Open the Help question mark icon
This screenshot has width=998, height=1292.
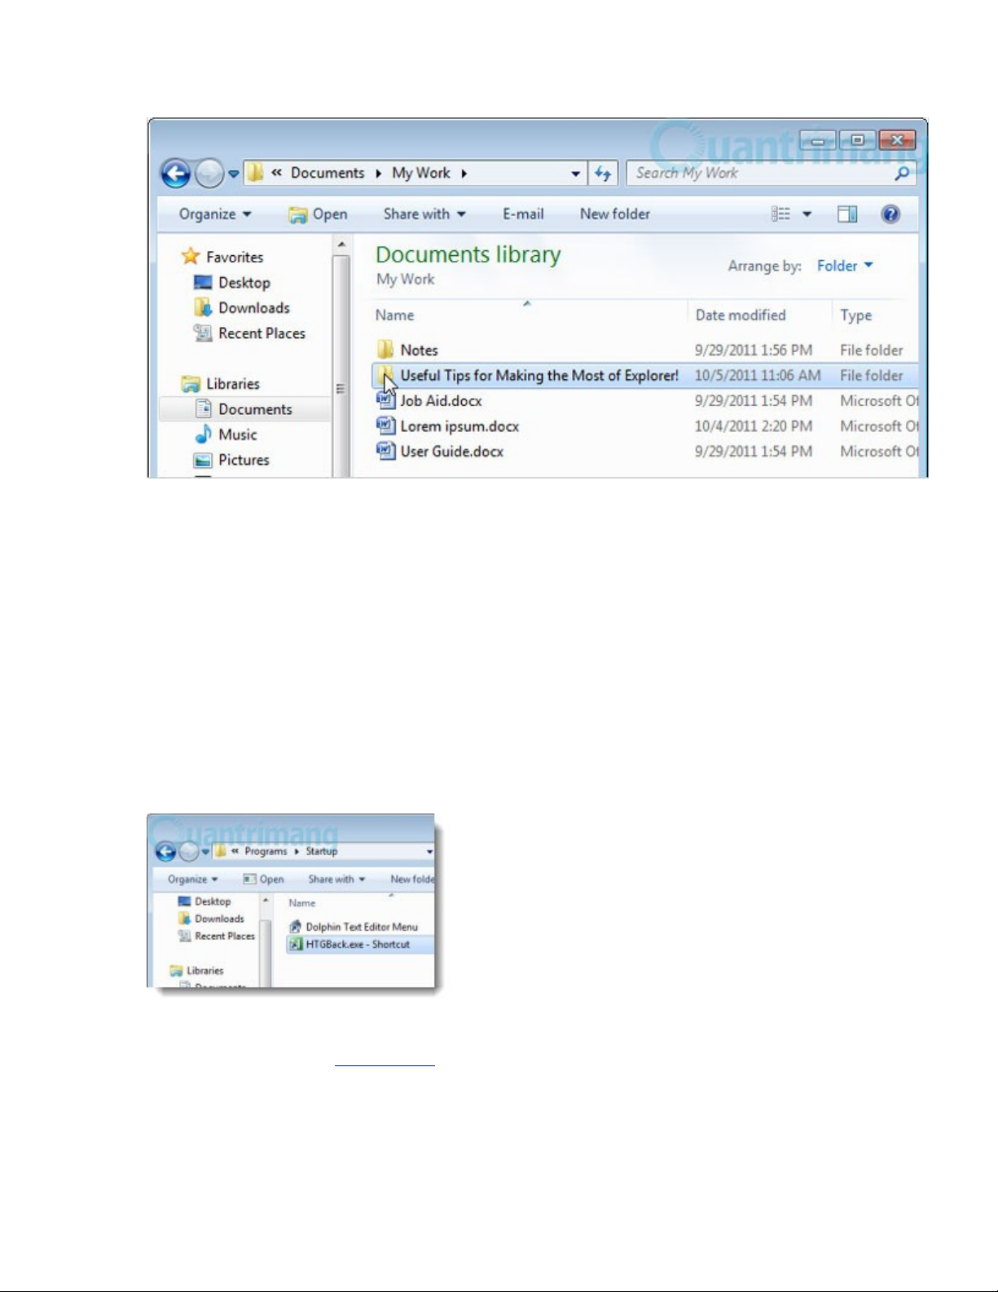click(890, 214)
